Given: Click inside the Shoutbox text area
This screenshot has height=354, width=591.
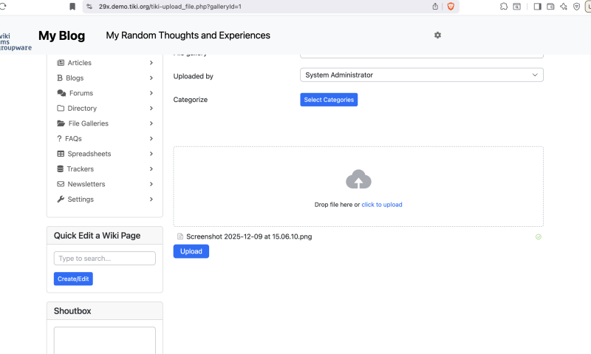Looking at the screenshot, I should (105, 340).
